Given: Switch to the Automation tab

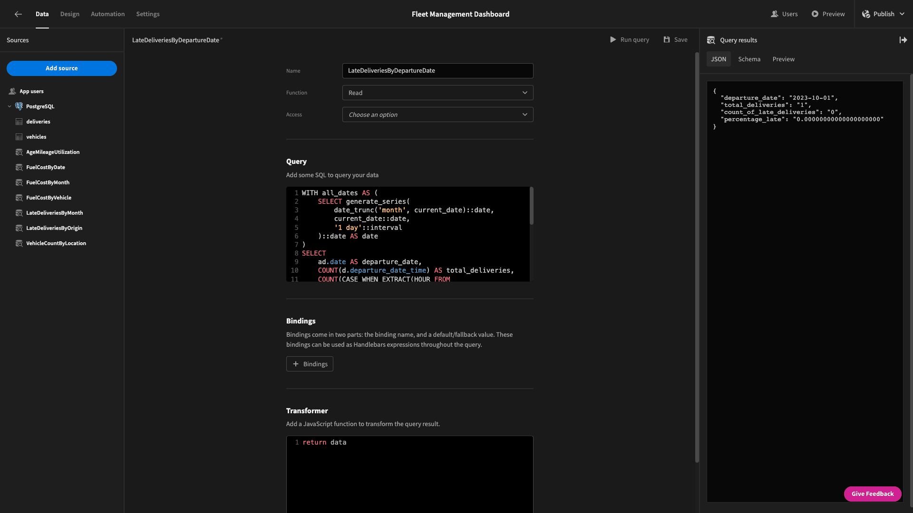Looking at the screenshot, I should pos(108,14).
